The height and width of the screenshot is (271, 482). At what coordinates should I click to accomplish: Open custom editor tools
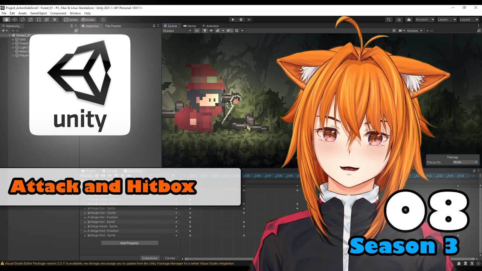[55, 20]
